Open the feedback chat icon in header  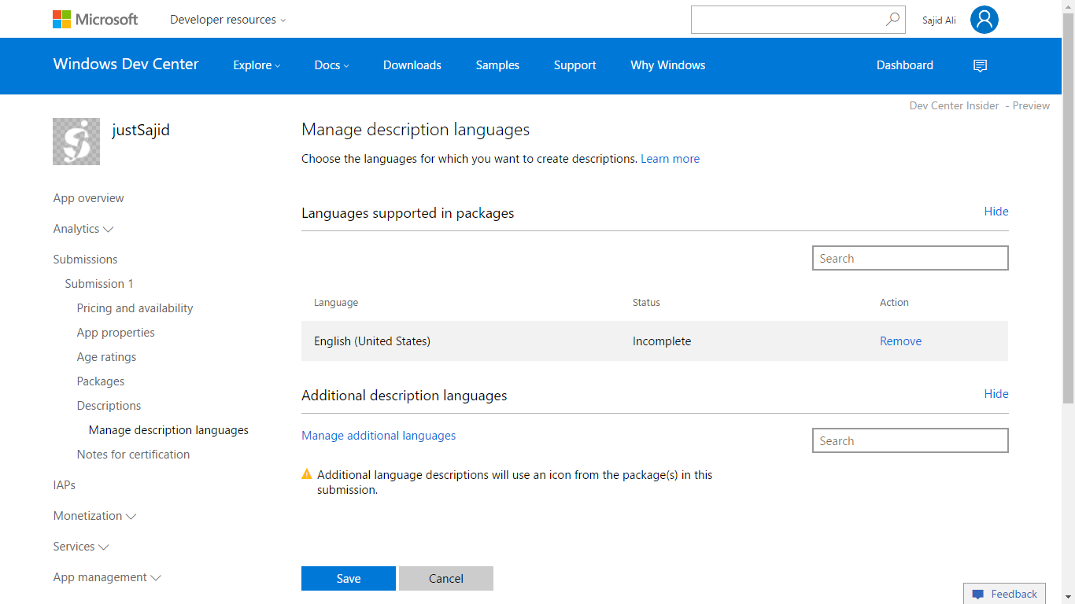[980, 66]
